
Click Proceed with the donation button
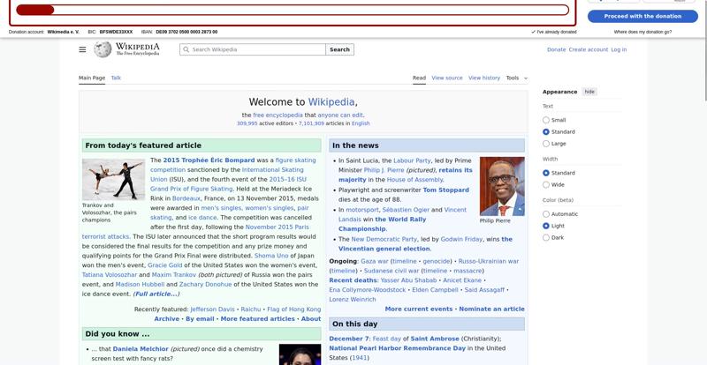click(642, 16)
